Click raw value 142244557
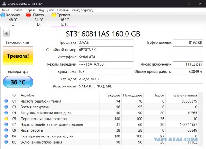Image resolution: width=206 pixels, height=149 pixels. click(188, 124)
